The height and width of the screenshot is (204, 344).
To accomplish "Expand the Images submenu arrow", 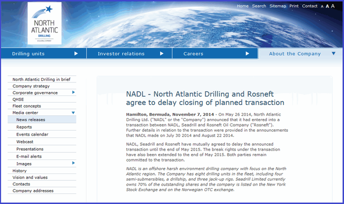I will (x=73, y=163).
